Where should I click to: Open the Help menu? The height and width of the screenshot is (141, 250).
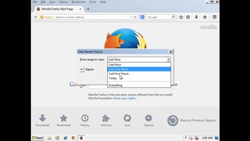(103, 2)
